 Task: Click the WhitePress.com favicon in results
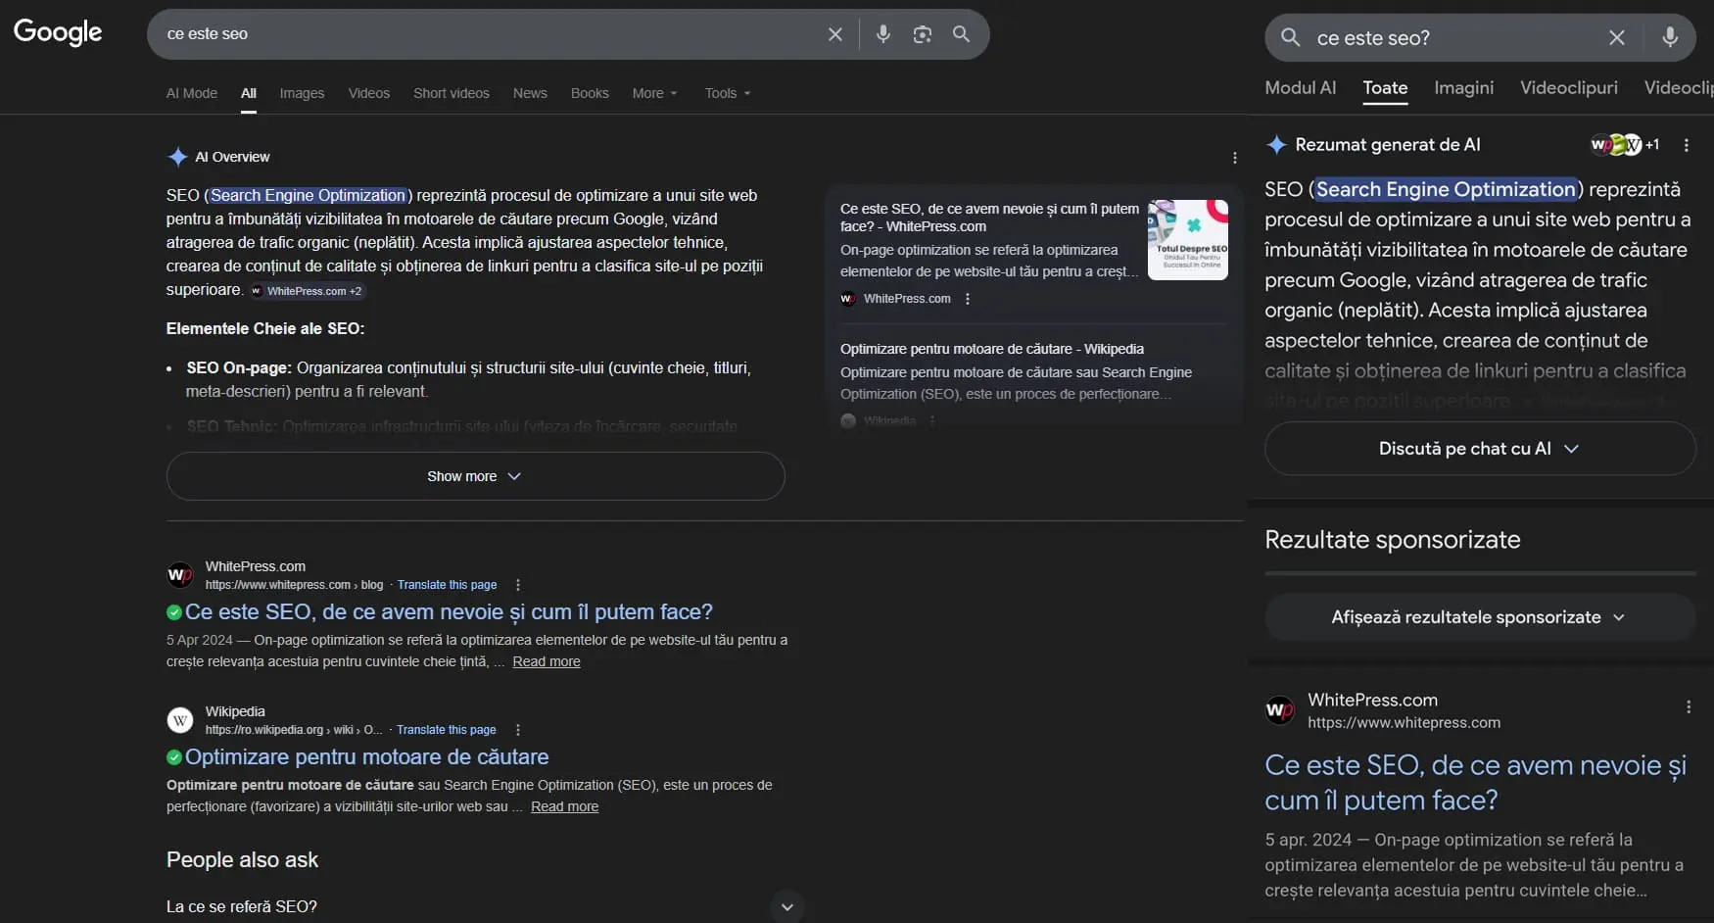coord(179,574)
